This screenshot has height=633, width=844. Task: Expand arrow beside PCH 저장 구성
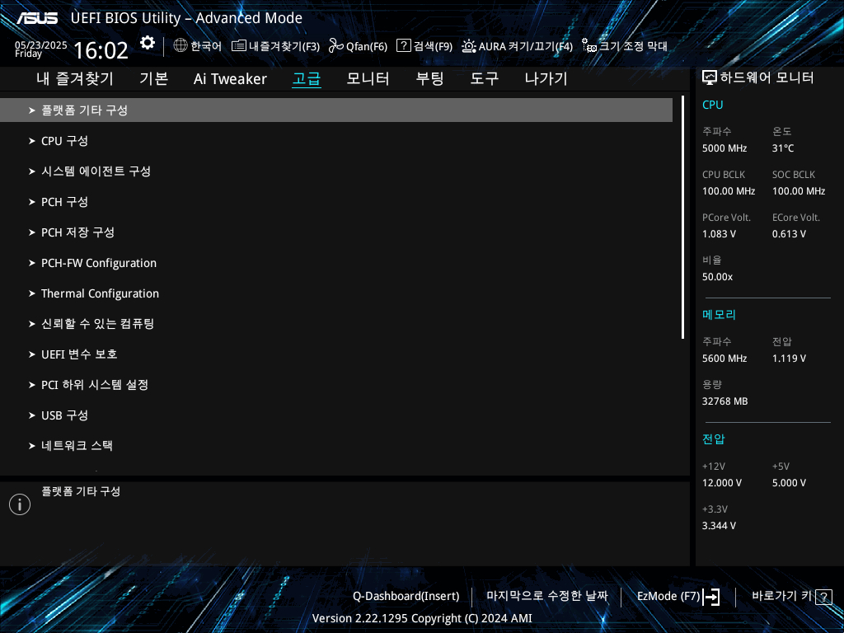[x=32, y=232]
